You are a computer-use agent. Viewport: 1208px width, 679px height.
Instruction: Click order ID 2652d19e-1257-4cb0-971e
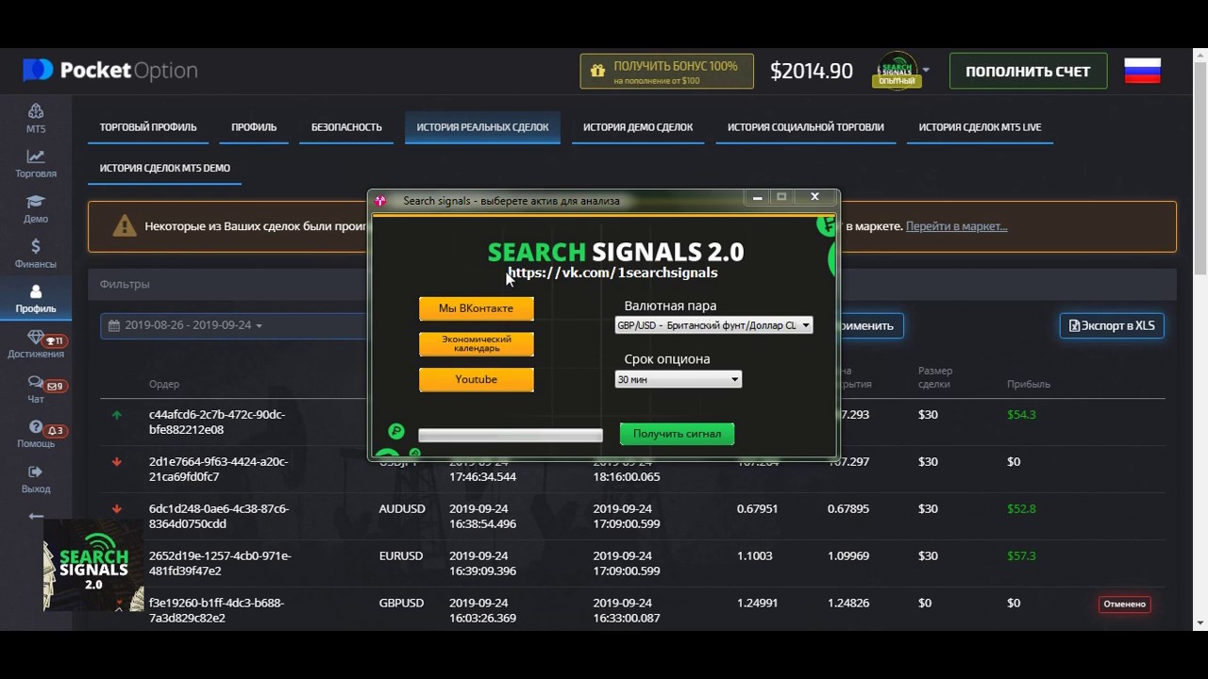tap(220, 563)
